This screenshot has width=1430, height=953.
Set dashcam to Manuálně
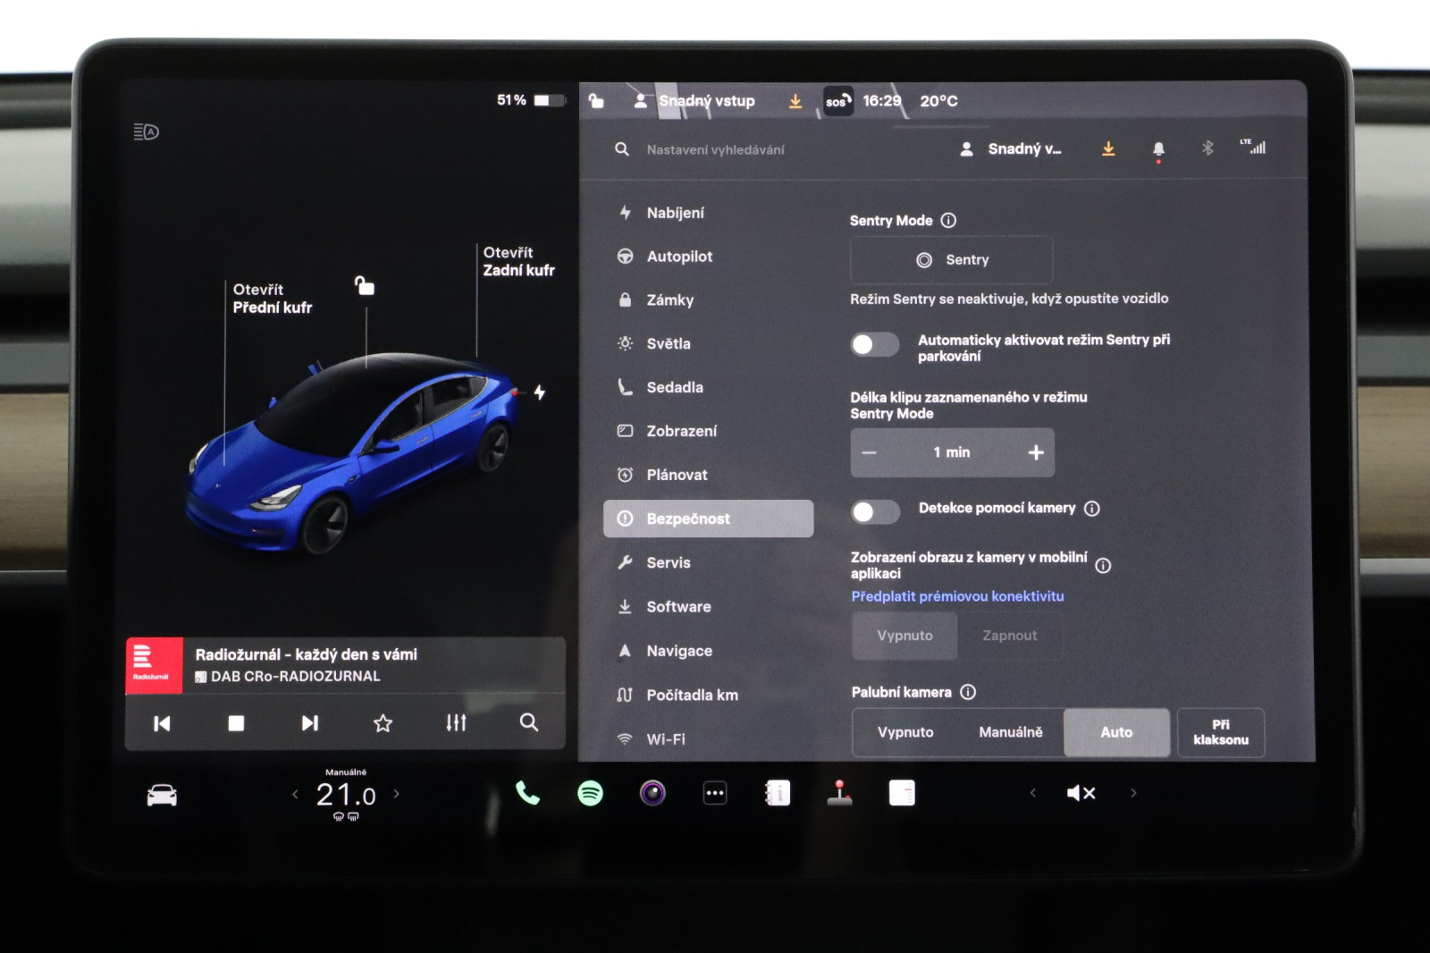[1011, 732]
